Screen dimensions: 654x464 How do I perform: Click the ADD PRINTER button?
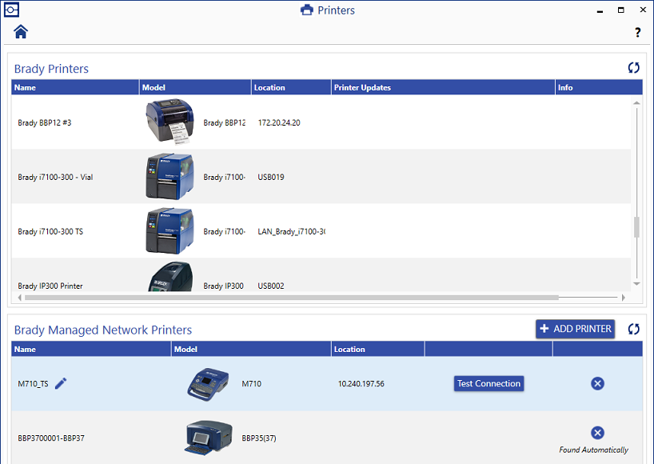pos(575,329)
